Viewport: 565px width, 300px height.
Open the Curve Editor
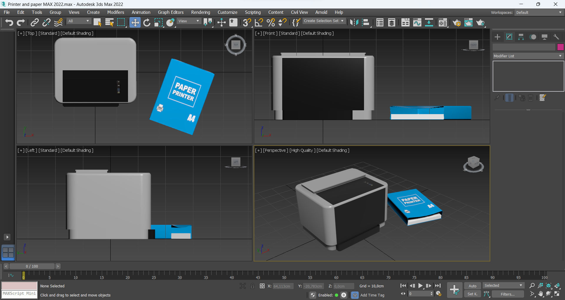coord(417,22)
